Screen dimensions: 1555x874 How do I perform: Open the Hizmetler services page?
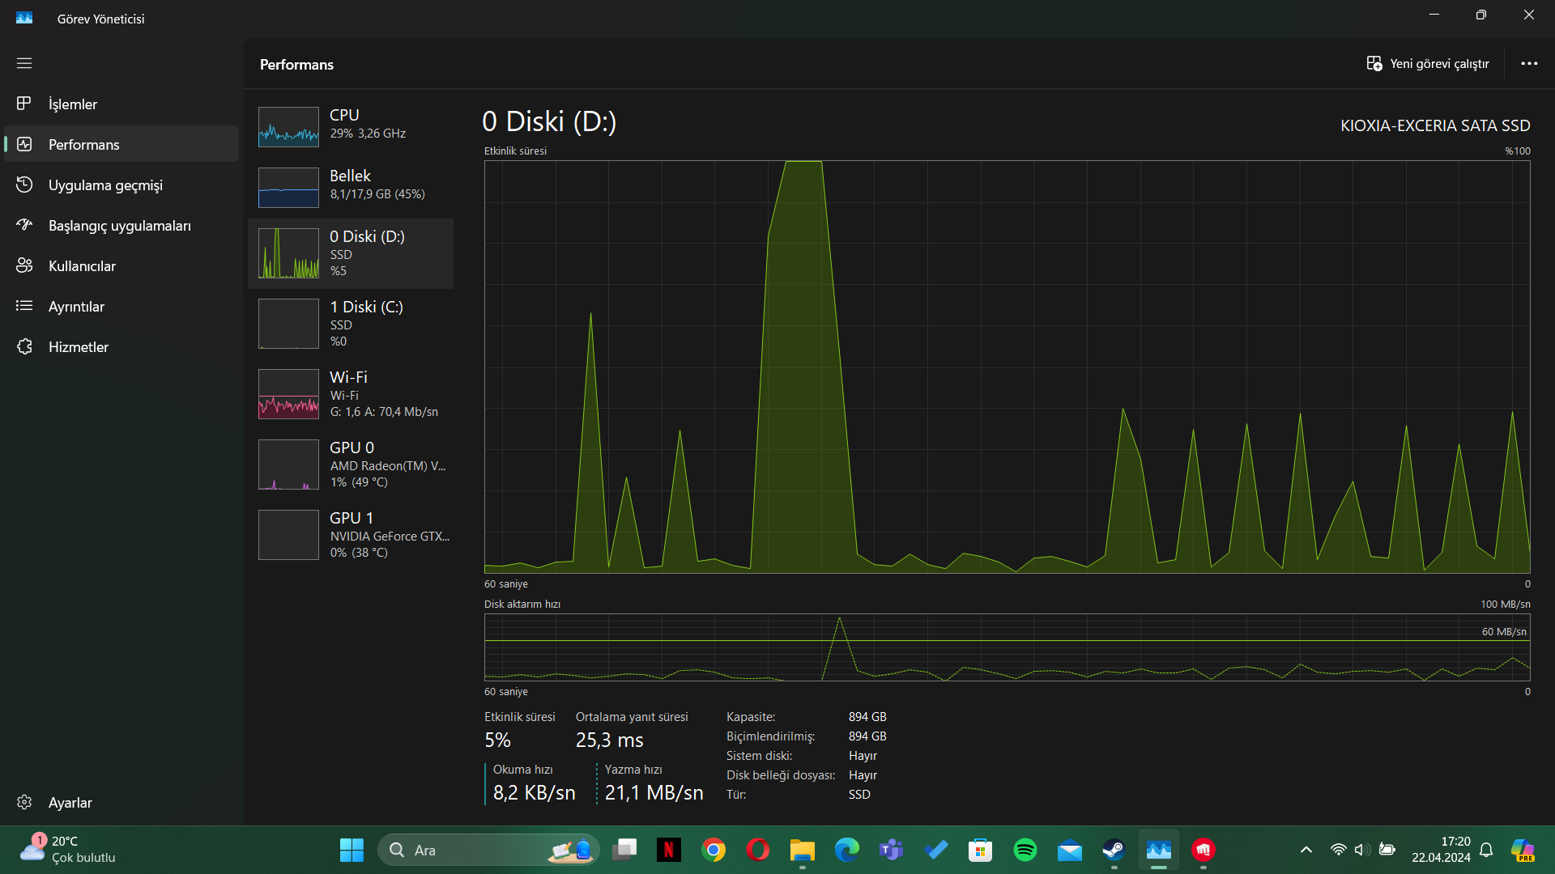click(78, 347)
